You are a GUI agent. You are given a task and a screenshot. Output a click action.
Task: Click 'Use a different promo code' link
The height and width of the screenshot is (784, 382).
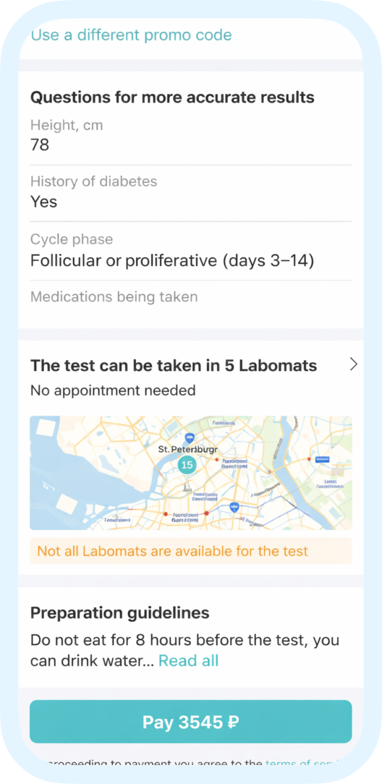coord(131,35)
